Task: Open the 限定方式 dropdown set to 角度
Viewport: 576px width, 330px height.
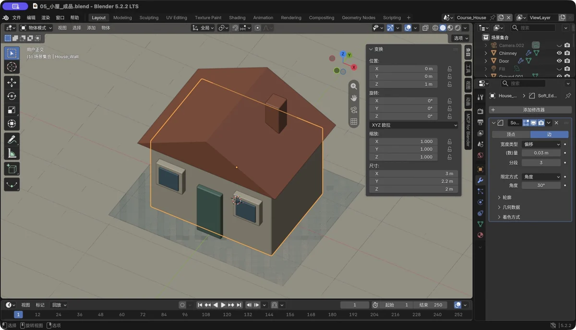Action: pos(541,177)
